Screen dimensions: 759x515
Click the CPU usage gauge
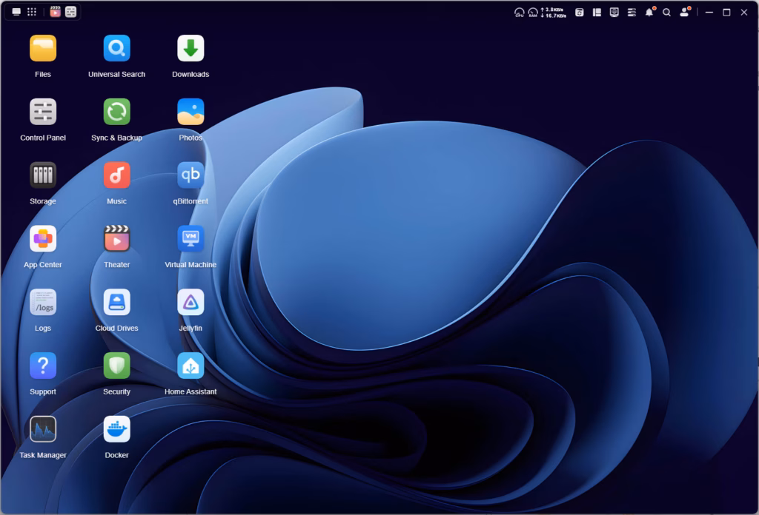pyautogui.click(x=519, y=13)
